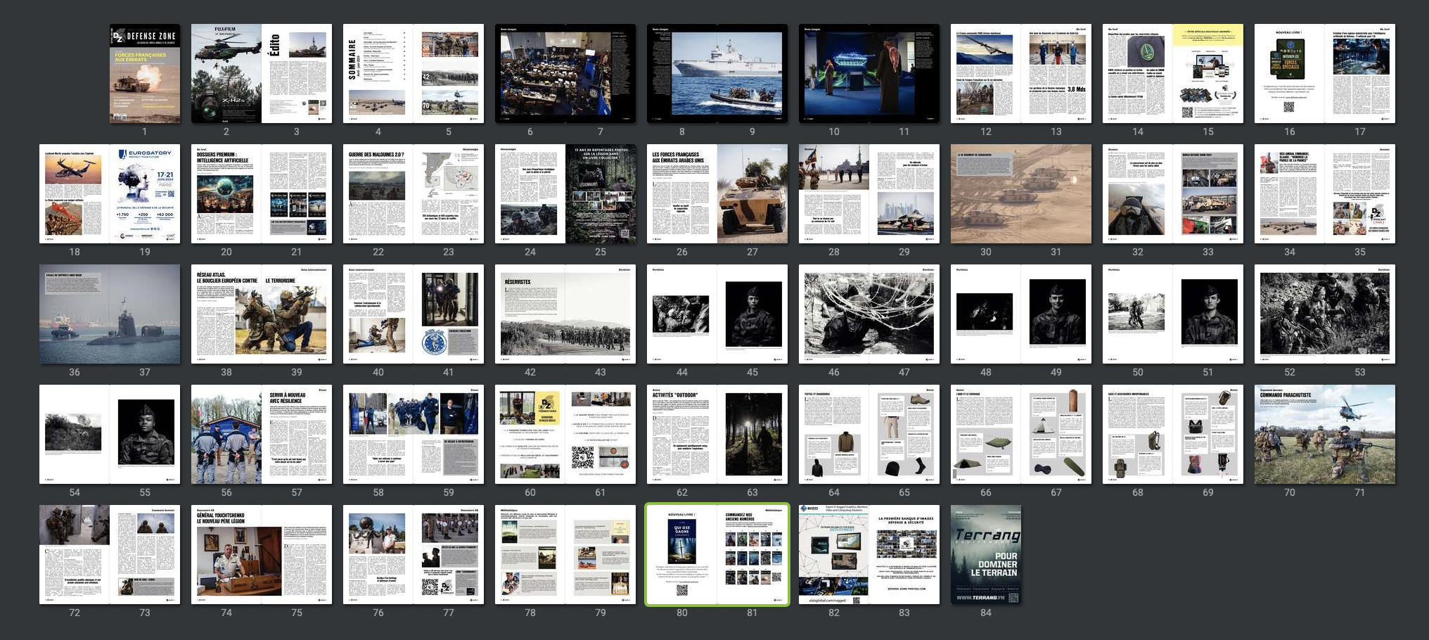Select the Forces Françaises aux Émirats page 26

[682, 194]
